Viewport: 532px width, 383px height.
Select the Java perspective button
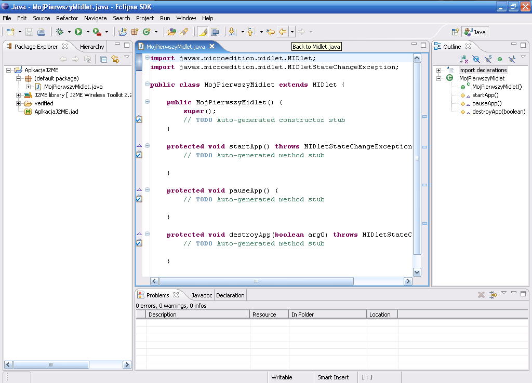tap(475, 32)
